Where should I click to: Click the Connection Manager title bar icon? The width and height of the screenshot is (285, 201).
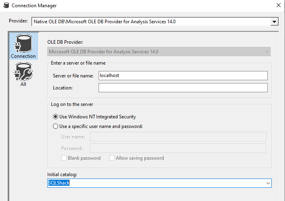tap(5, 6)
